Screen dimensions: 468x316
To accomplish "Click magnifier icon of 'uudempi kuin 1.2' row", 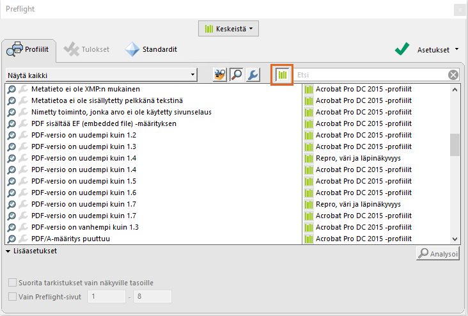I will 12,136.
